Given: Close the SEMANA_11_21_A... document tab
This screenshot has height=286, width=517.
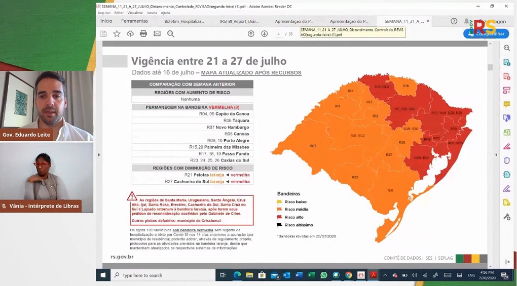Looking at the screenshot, I should click(428, 22).
